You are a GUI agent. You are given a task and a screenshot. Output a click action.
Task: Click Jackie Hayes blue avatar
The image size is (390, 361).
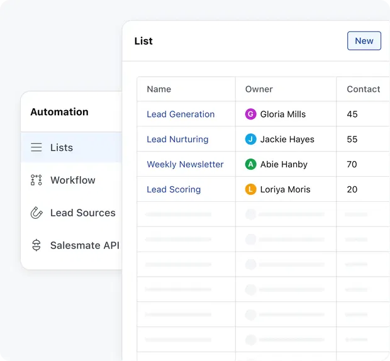(x=251, y=140)
